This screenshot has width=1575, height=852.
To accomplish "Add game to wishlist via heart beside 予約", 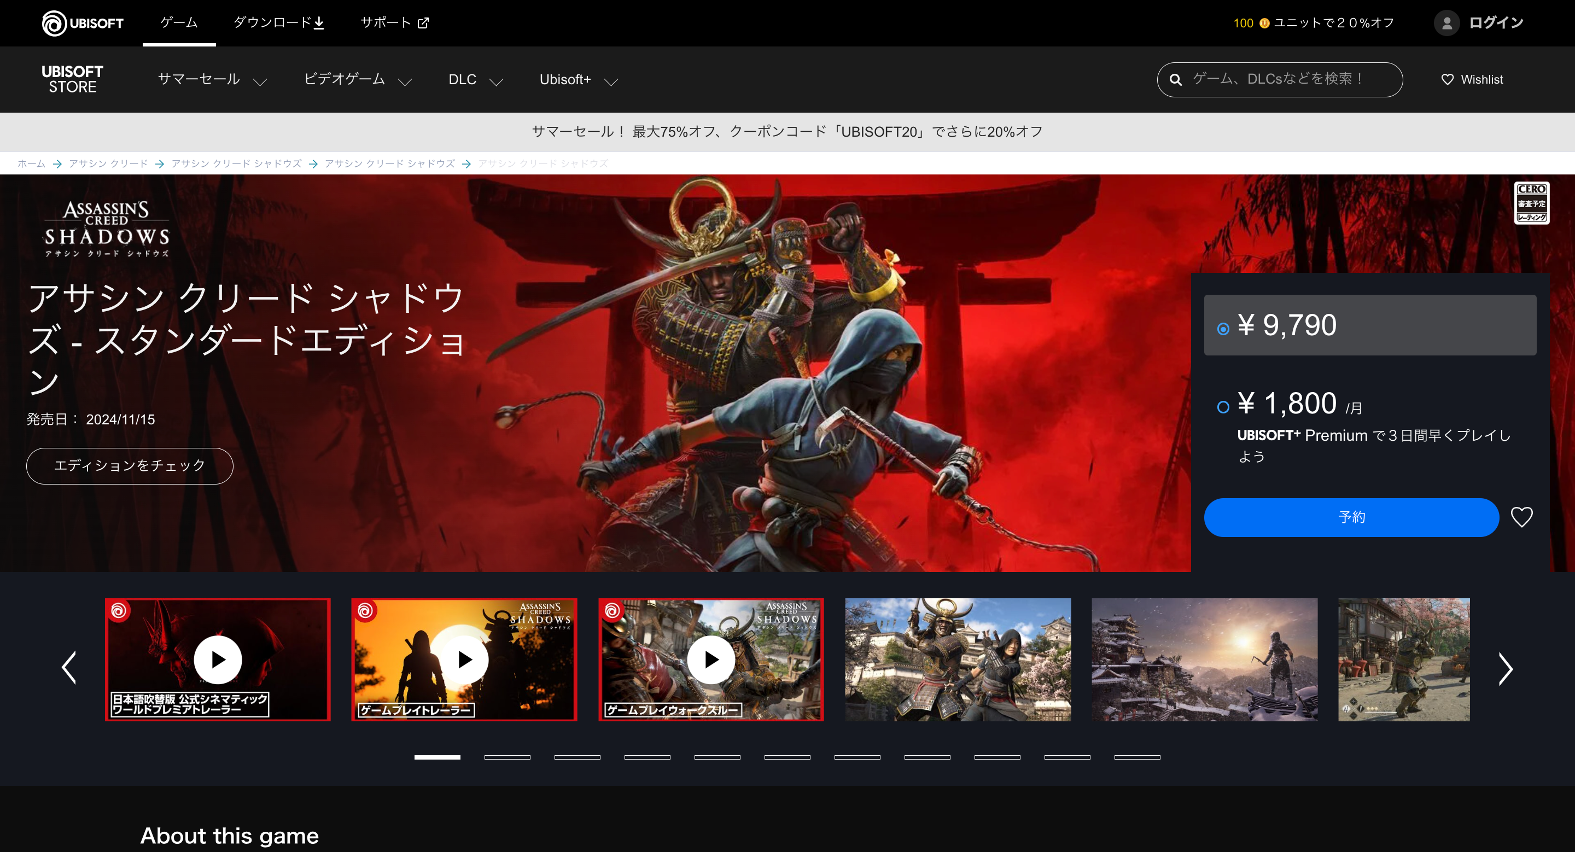I will coord(1522,517).
